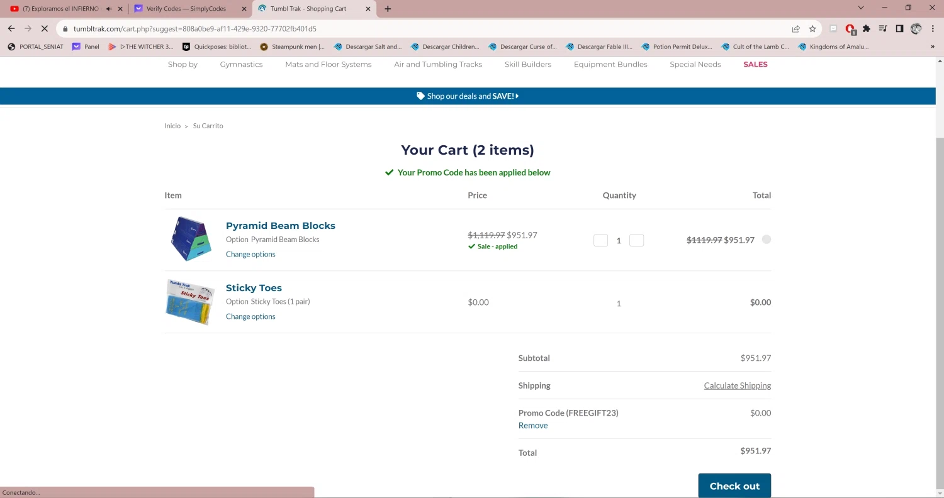This screenshot has width=944, height=498.
Task: Open the Panel bookmark
Action: click(x=86, y=47)
